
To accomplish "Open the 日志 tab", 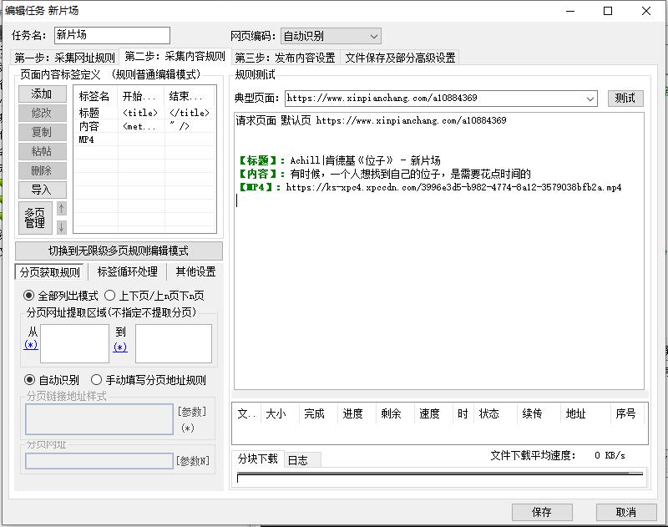I will (298, 460).
